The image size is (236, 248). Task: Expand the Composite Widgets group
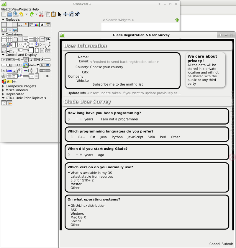click(x=3, y=86)
